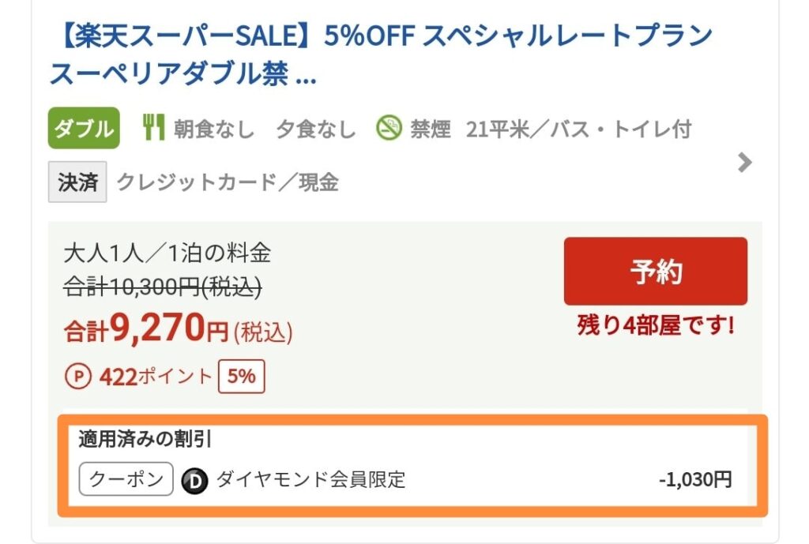Click the strikethrough 合計10,300円 original price
This screenshot has width=809, height=544.
(162, 289)
